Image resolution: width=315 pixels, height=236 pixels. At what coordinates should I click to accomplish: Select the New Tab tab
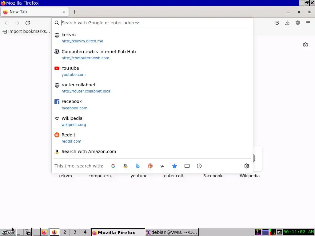click(x=34, y=12)
